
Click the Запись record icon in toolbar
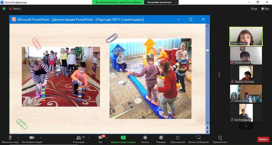[x=145, y=137]
